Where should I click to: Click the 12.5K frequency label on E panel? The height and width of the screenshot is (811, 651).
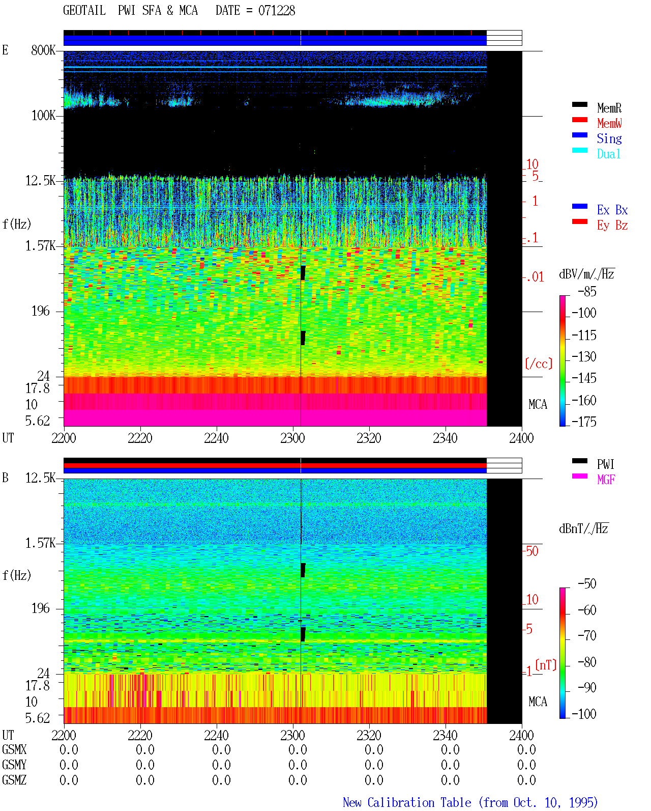click(41, 181)
